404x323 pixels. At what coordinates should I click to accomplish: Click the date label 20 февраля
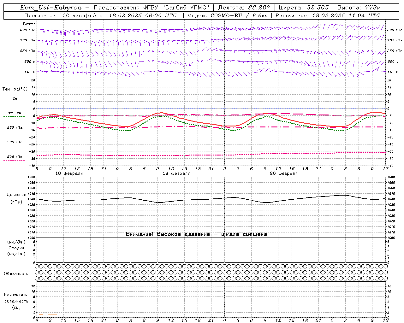coord(284,173)
